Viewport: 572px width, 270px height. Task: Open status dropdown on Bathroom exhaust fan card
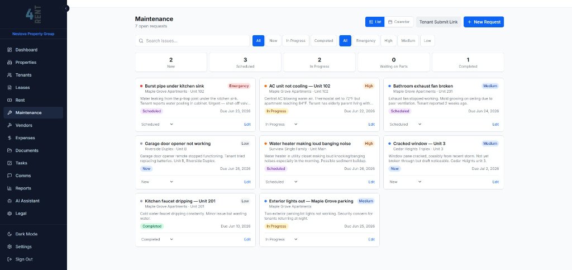pos(406,125)
